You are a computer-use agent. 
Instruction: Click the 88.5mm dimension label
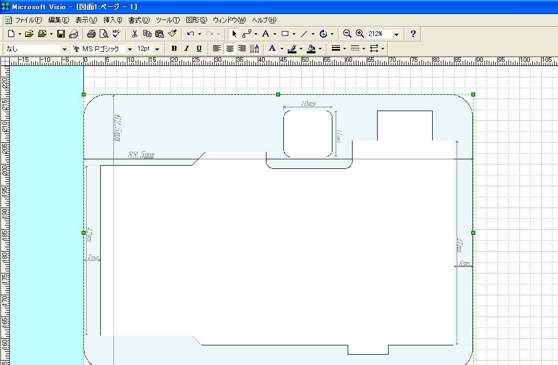[x=141, y=155]
